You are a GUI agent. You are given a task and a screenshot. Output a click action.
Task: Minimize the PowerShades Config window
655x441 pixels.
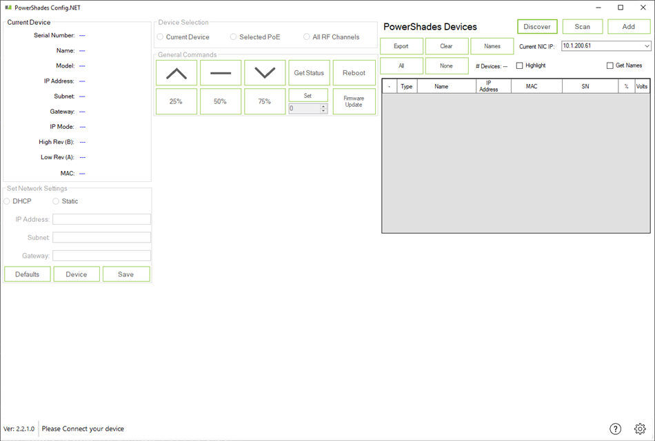[x=598, y=8]
